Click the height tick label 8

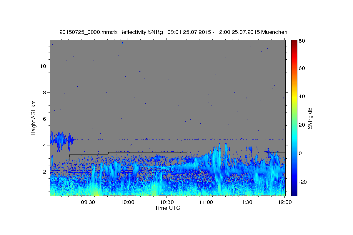pyautogui.click(x=44, y=92)
